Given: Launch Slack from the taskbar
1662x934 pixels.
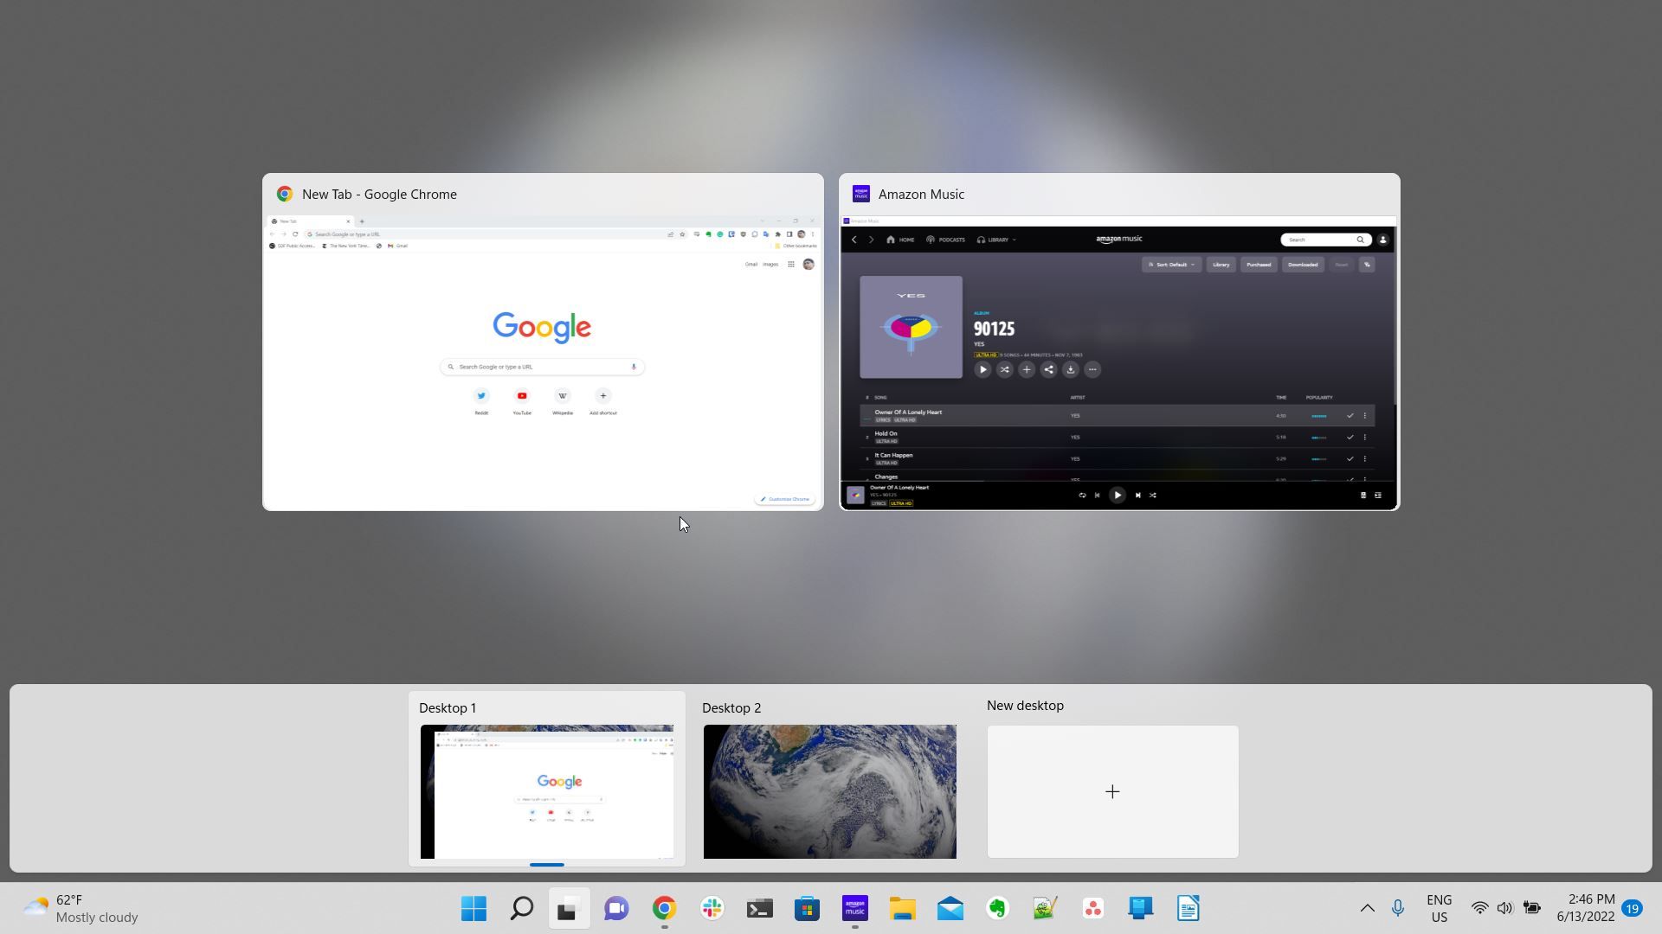Looking at the screenshot, I should tap(712, 908).
